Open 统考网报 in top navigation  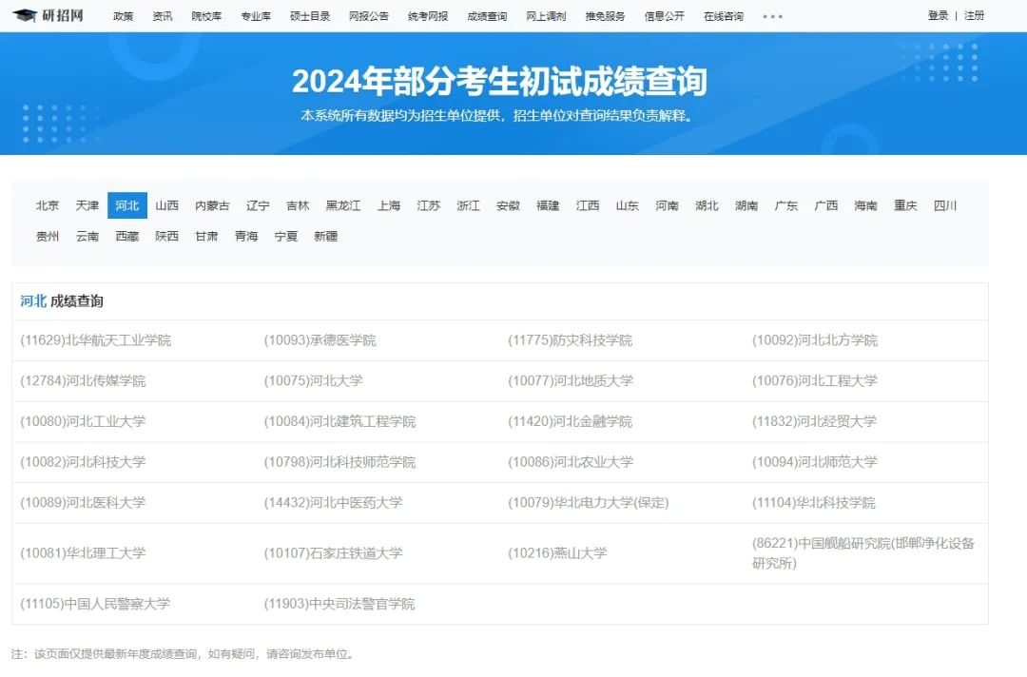428,16
